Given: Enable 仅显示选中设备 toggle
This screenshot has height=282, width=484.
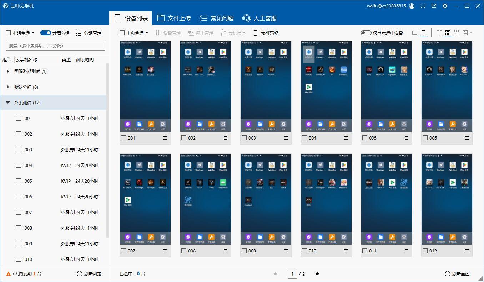Looking at the screenshot, I should (x=366, y=33).
